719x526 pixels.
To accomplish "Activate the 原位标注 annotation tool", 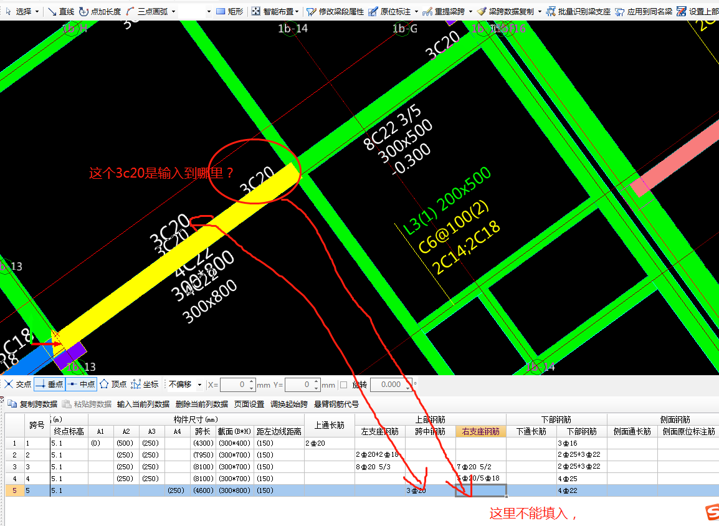I will 390,11.
